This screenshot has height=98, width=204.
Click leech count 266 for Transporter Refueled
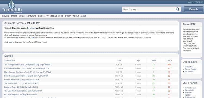click(x=169, y=65)
